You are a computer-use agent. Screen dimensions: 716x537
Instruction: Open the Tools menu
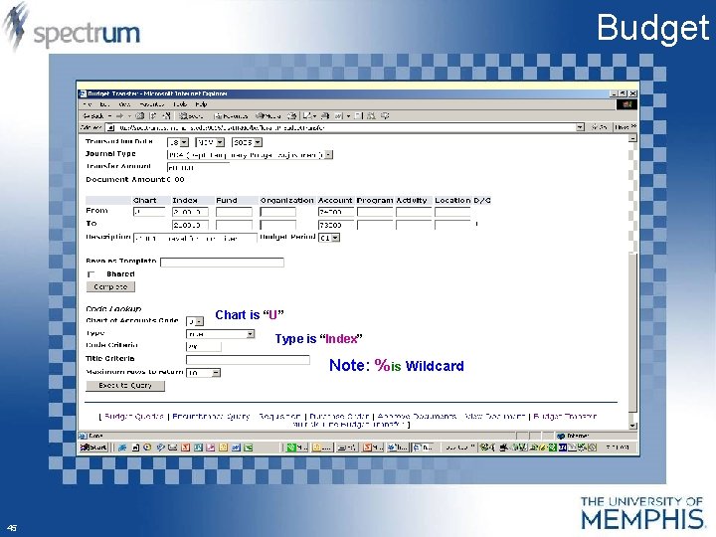pos(180,104)
